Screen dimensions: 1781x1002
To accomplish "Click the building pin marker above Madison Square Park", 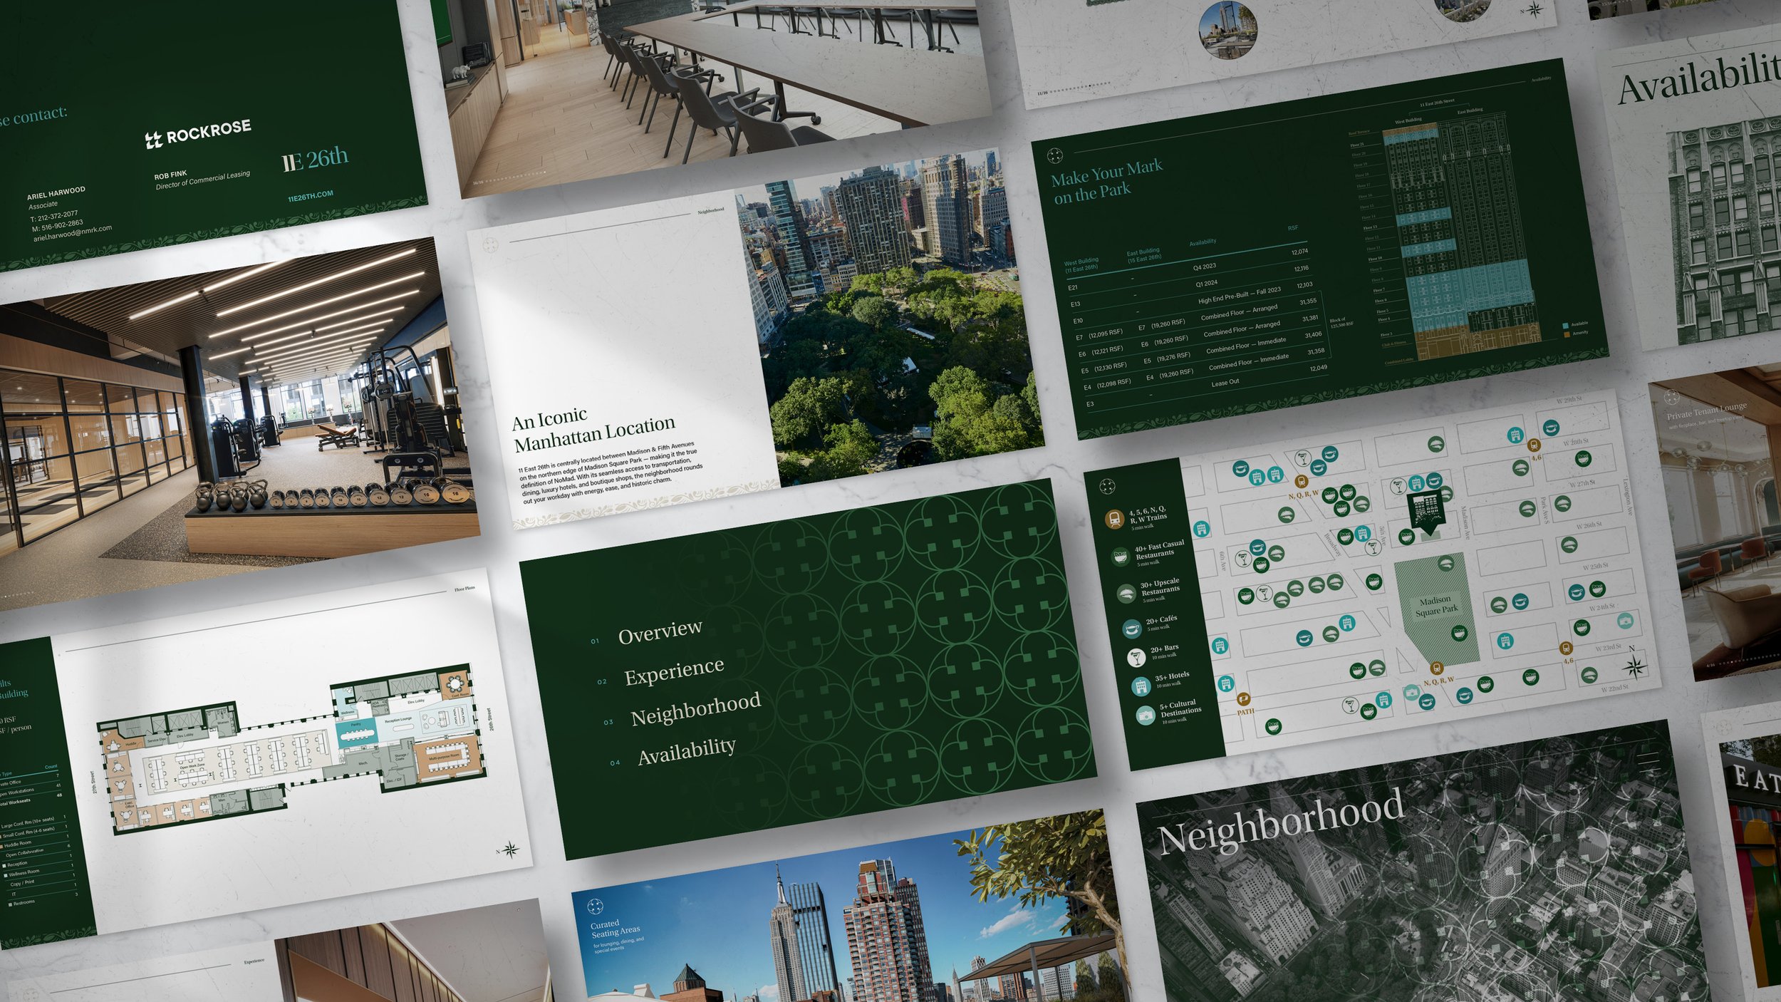I will click(x=1427, y=512).
